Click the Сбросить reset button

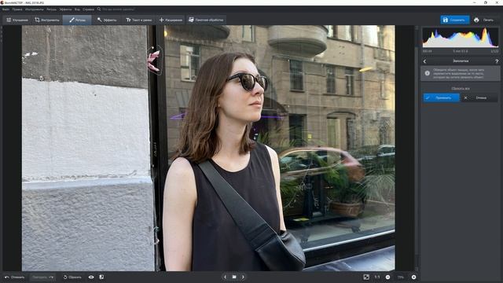tap(72, 277)
